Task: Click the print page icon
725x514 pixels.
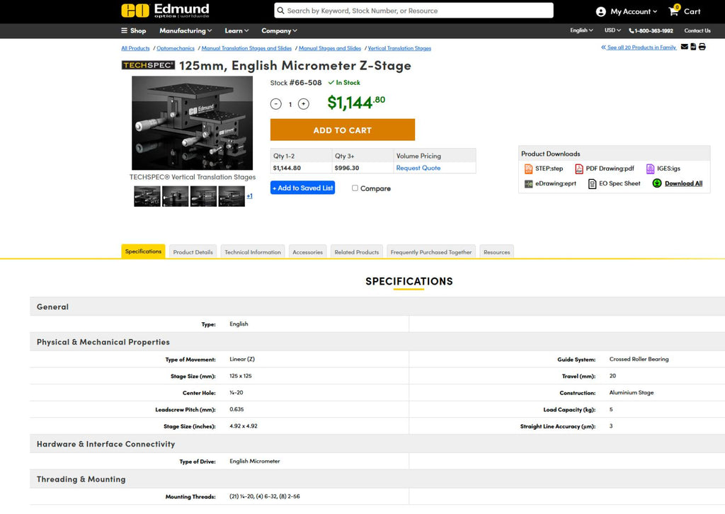Action: 702,47
